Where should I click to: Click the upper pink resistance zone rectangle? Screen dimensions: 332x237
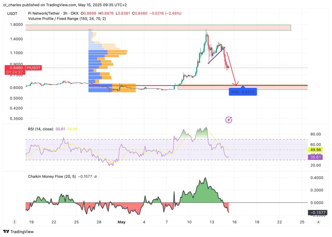coord(158,27)
